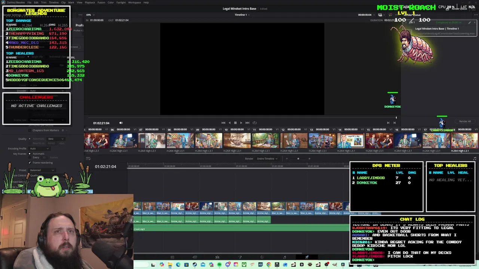This screenshot has height=269, width=479.
Task: Open the Edit page icon
Action: tap(217, 257)
